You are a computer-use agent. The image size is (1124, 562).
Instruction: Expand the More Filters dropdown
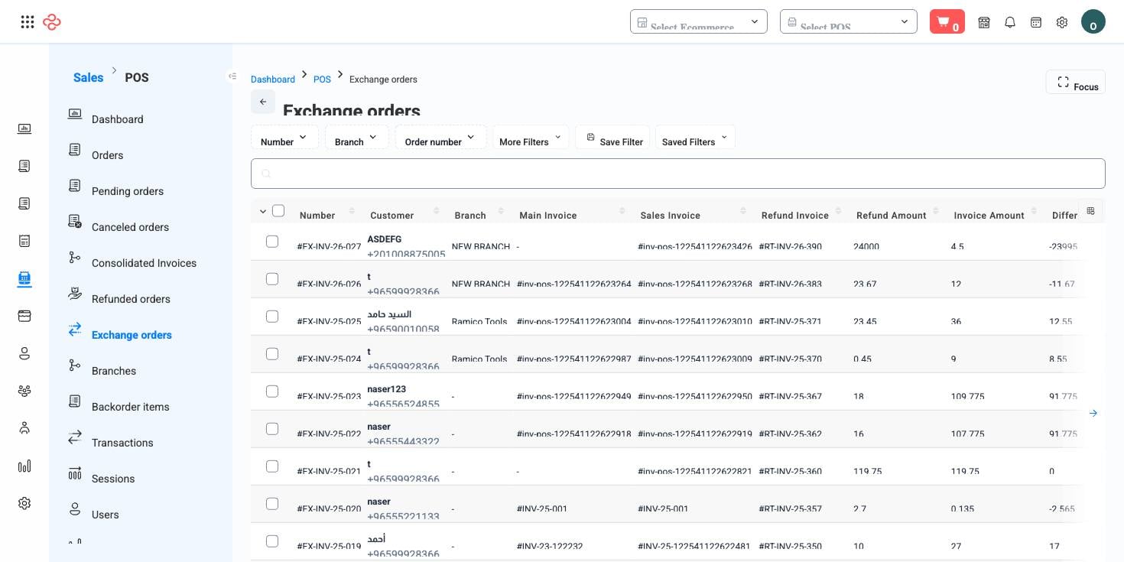531,138
